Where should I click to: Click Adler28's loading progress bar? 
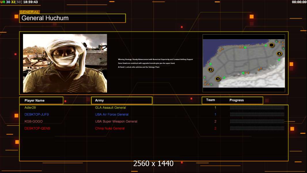[x=257, y=108]
